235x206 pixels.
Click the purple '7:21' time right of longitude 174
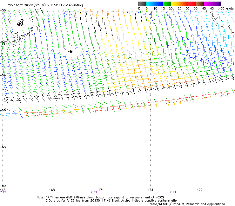(173, 192)
